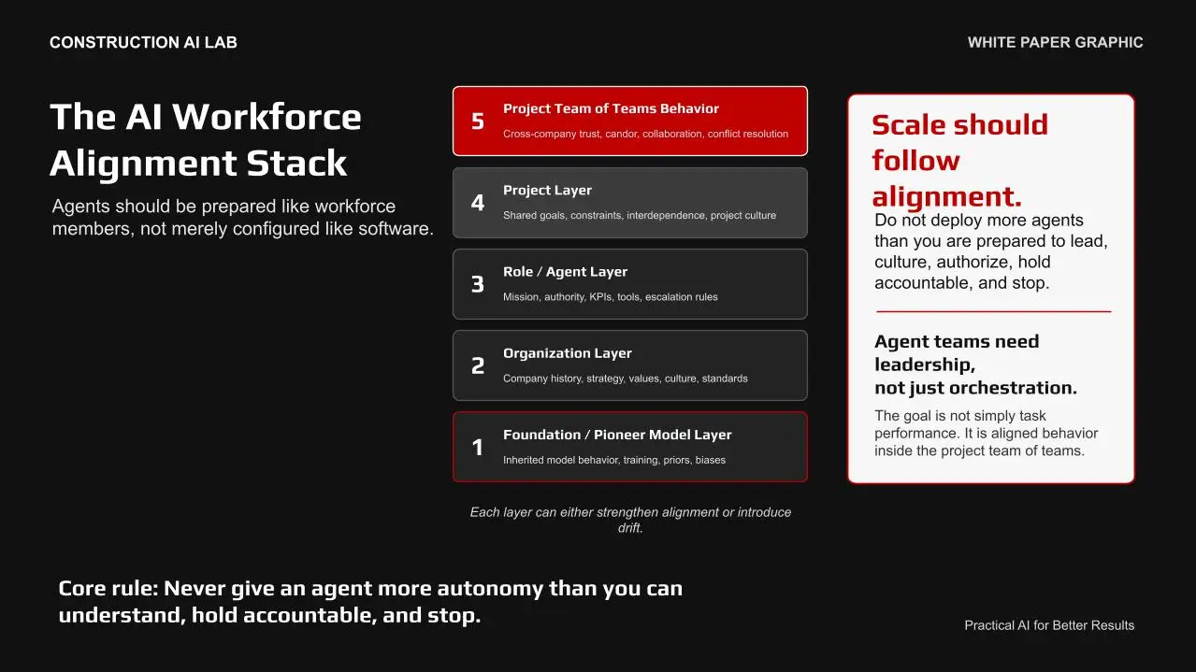Click 'Shared goals, constraints, interdependence' text
This screenshot has width=1196, height=672.
pyautogui.click(x=640, y=215)
